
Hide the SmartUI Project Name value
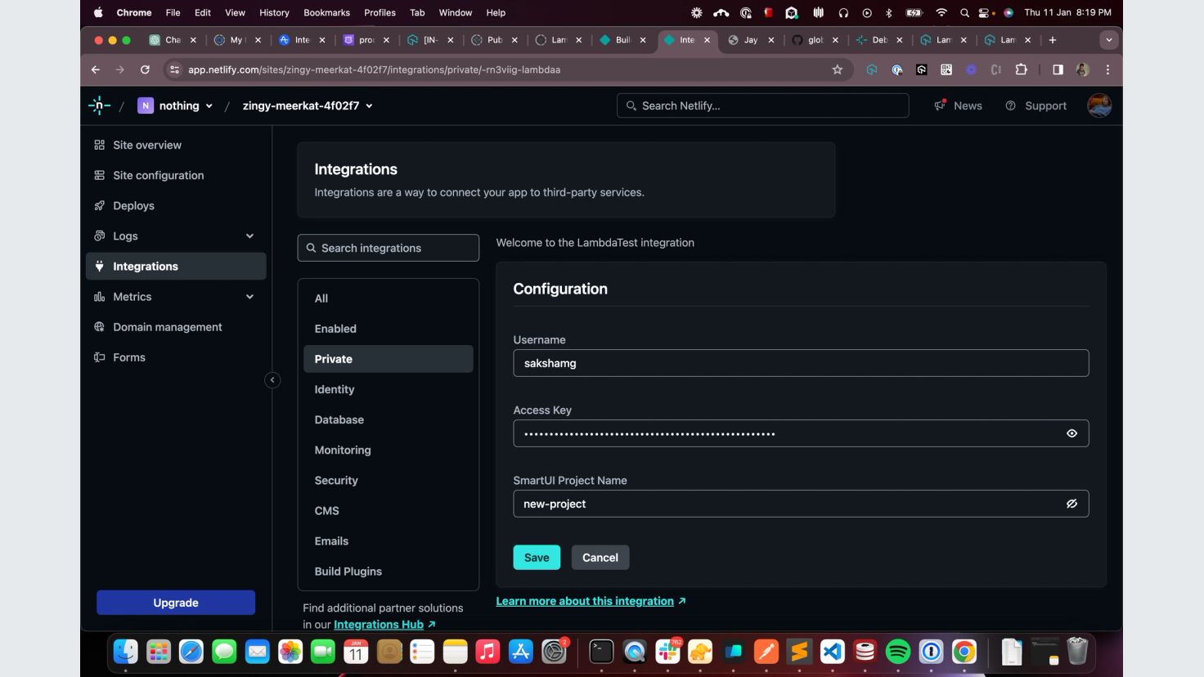pyautogui.click(x=1071, y=504)
